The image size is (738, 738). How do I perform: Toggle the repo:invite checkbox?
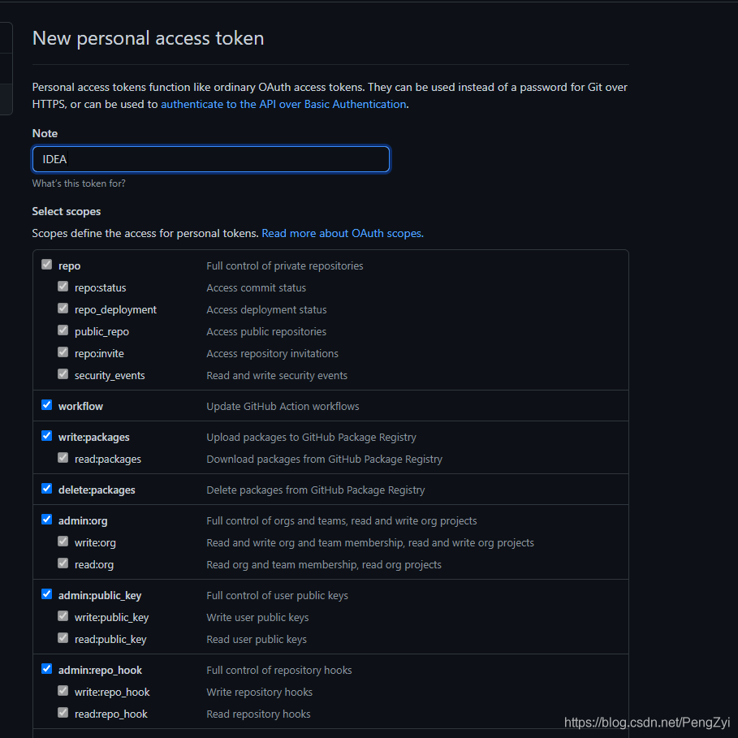tap(63, 352)
